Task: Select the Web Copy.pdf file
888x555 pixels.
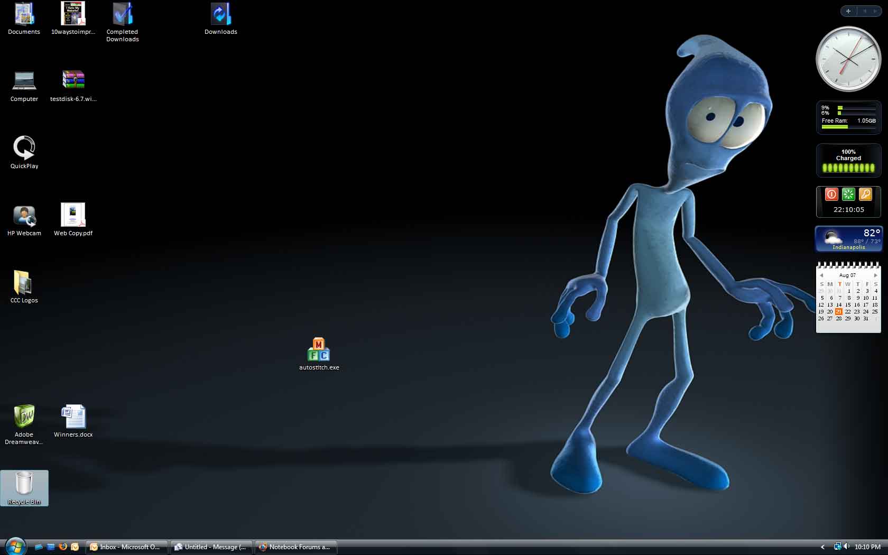Action: [73, 220]
